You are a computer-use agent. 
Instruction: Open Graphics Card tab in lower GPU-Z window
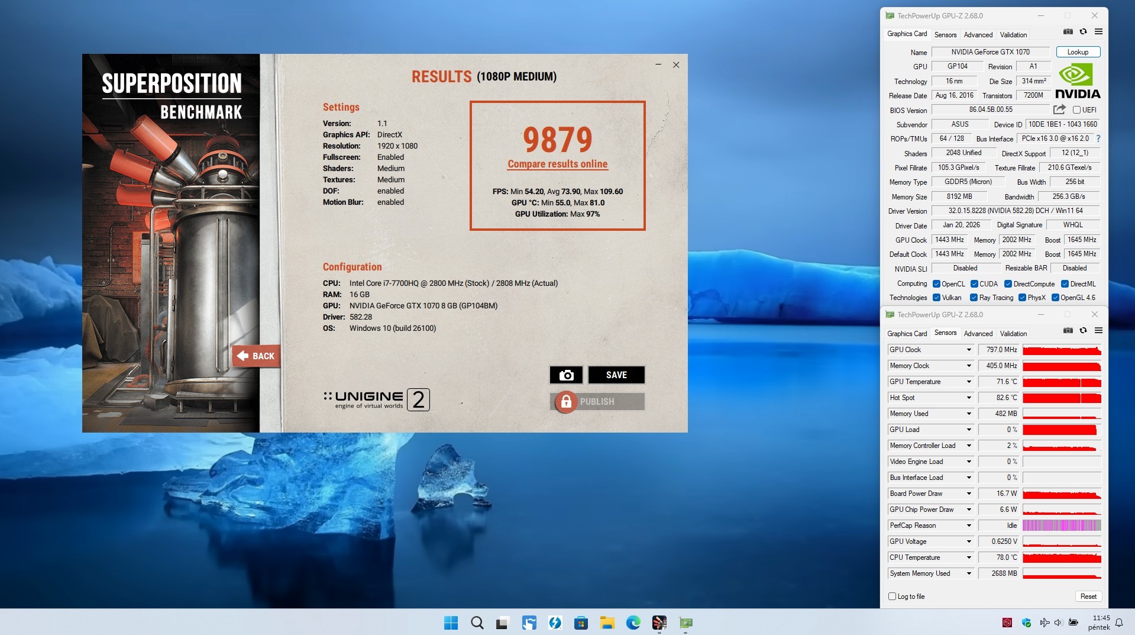[x=907, y=334]
